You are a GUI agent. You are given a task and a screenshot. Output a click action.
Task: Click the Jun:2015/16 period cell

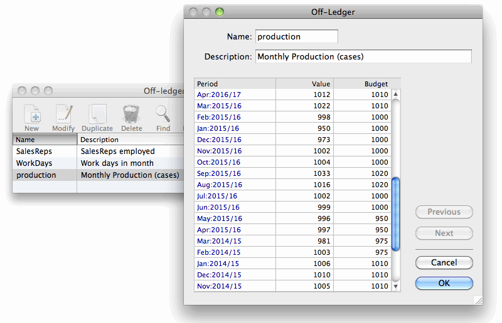pos(235,207)
